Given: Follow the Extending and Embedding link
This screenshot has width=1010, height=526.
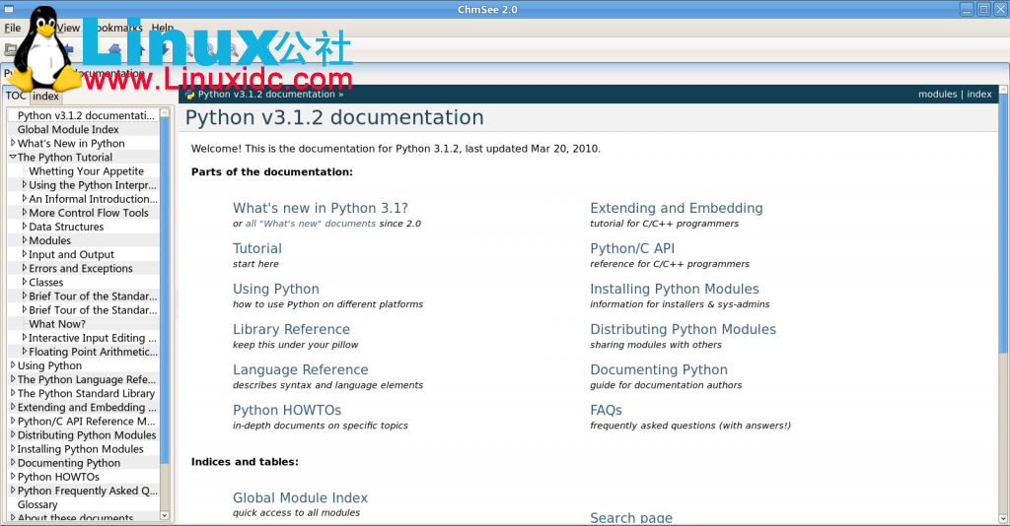Looking at the screenshot, I should coord(676,209).
